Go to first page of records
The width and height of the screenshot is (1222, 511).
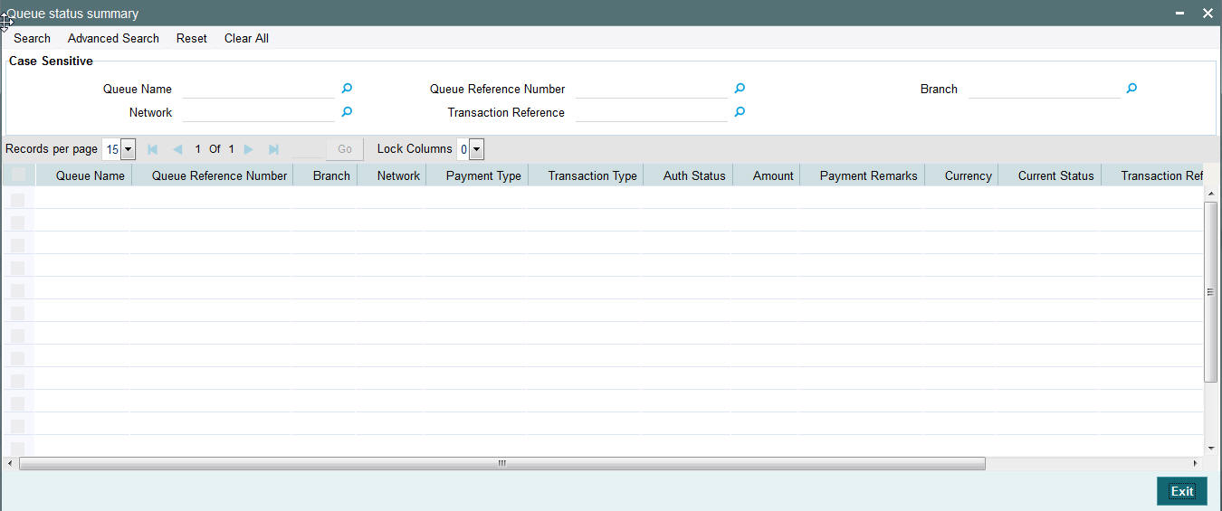tap(152, 149)
